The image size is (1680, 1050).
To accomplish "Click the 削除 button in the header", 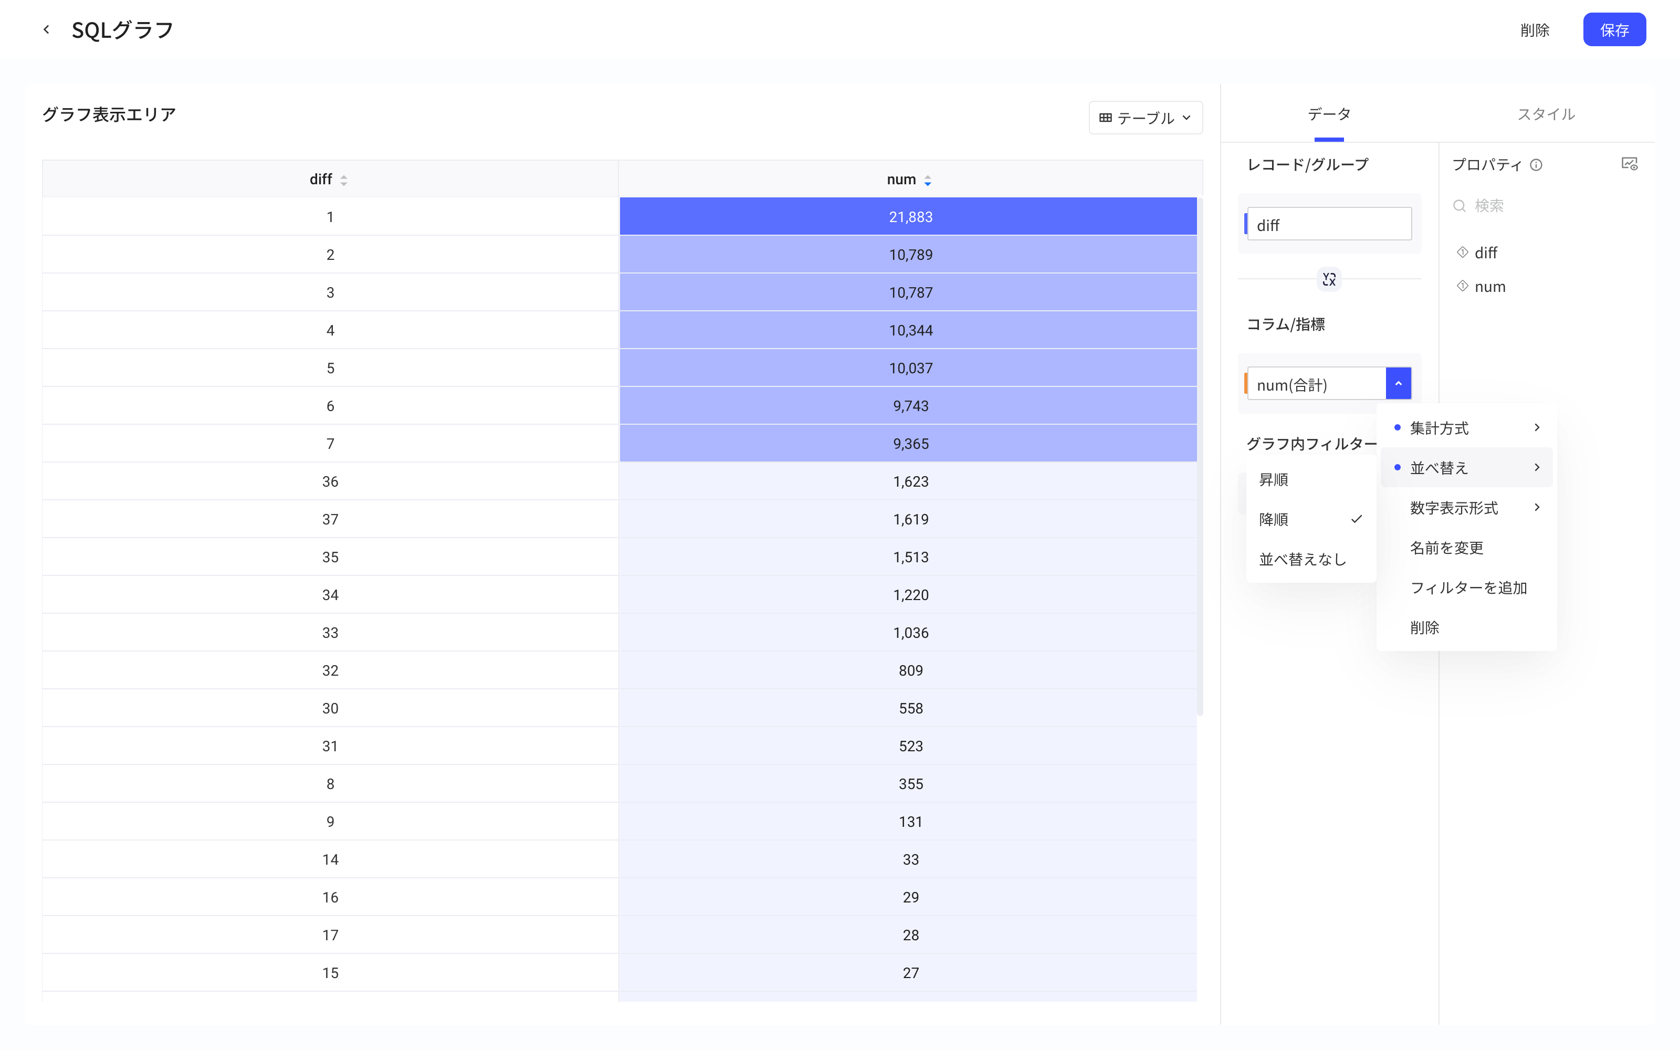I will click(1534, 30).
